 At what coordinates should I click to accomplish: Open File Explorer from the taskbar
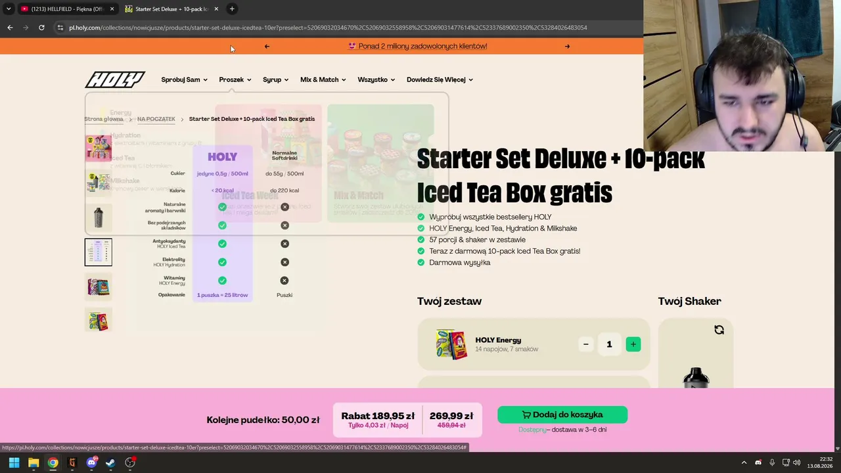click(x=34, y=462)
